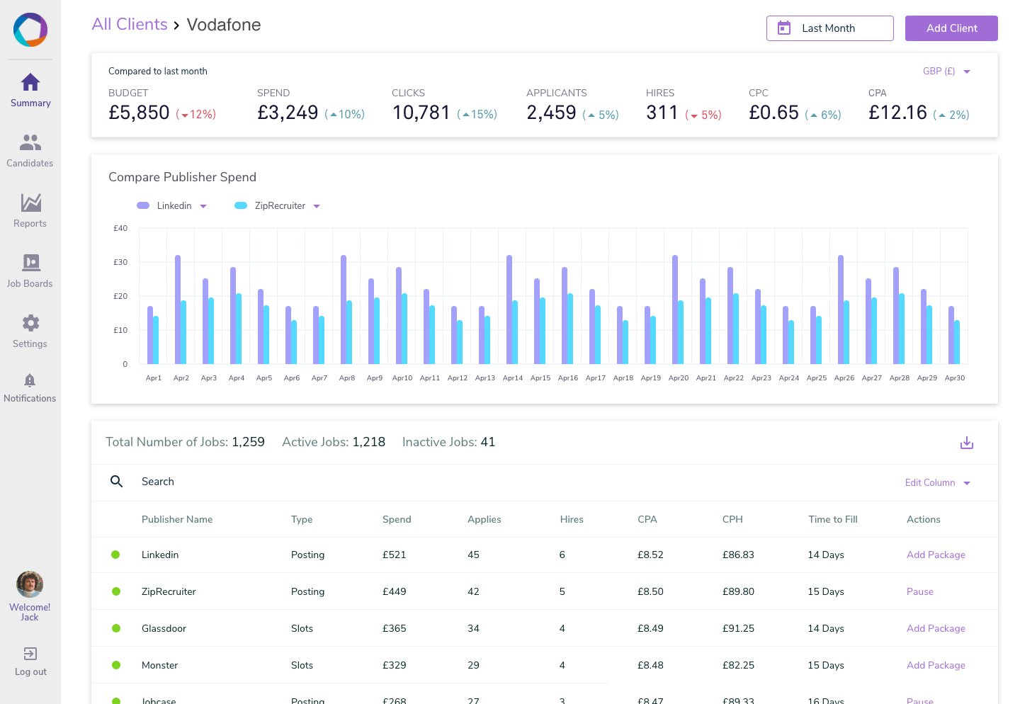This screenshot has width=1020, height=704.
Task: Click the Linkedin purple legend swatch
Action: tap(143, 206)
